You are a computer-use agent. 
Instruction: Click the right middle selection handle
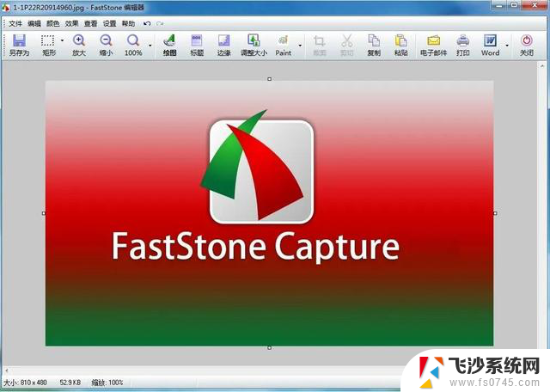point(495,213)
